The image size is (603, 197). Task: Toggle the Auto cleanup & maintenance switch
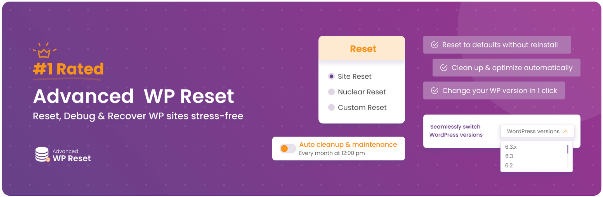click(288, 148)
